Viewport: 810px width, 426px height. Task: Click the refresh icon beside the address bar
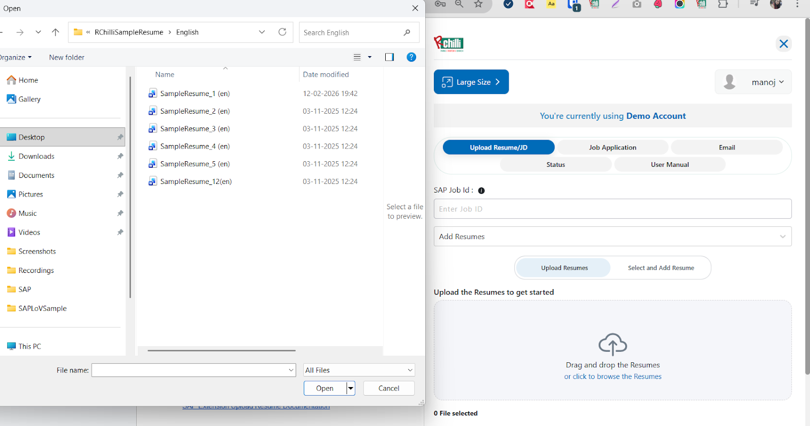point(282,32)
